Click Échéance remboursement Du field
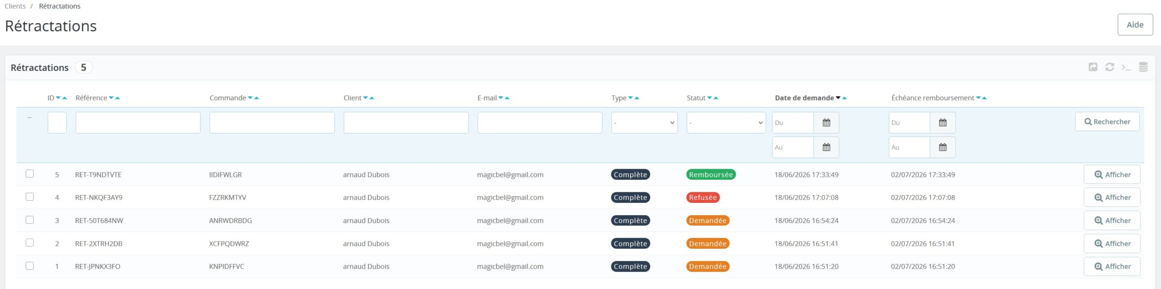 (909, 122)
